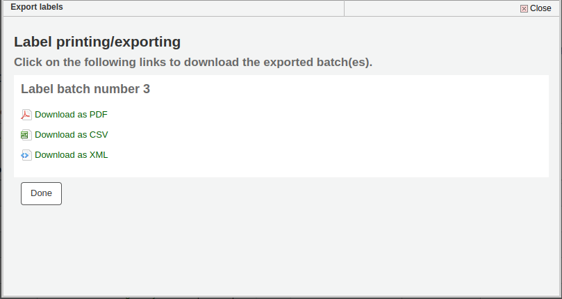The width and height of the screenshot is (562, 299).
Task: Click the red X close icon
Action: (524, 8)
